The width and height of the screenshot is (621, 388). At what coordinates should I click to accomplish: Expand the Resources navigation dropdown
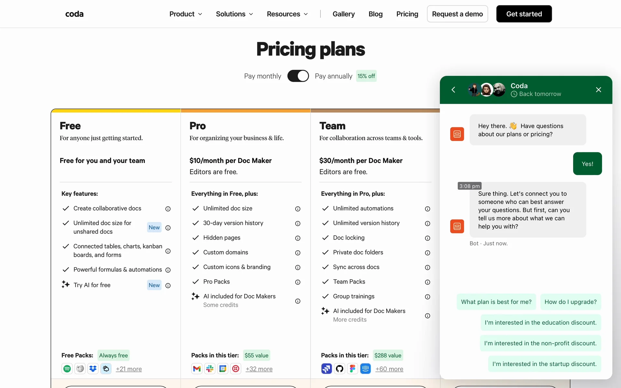(287, 14)
